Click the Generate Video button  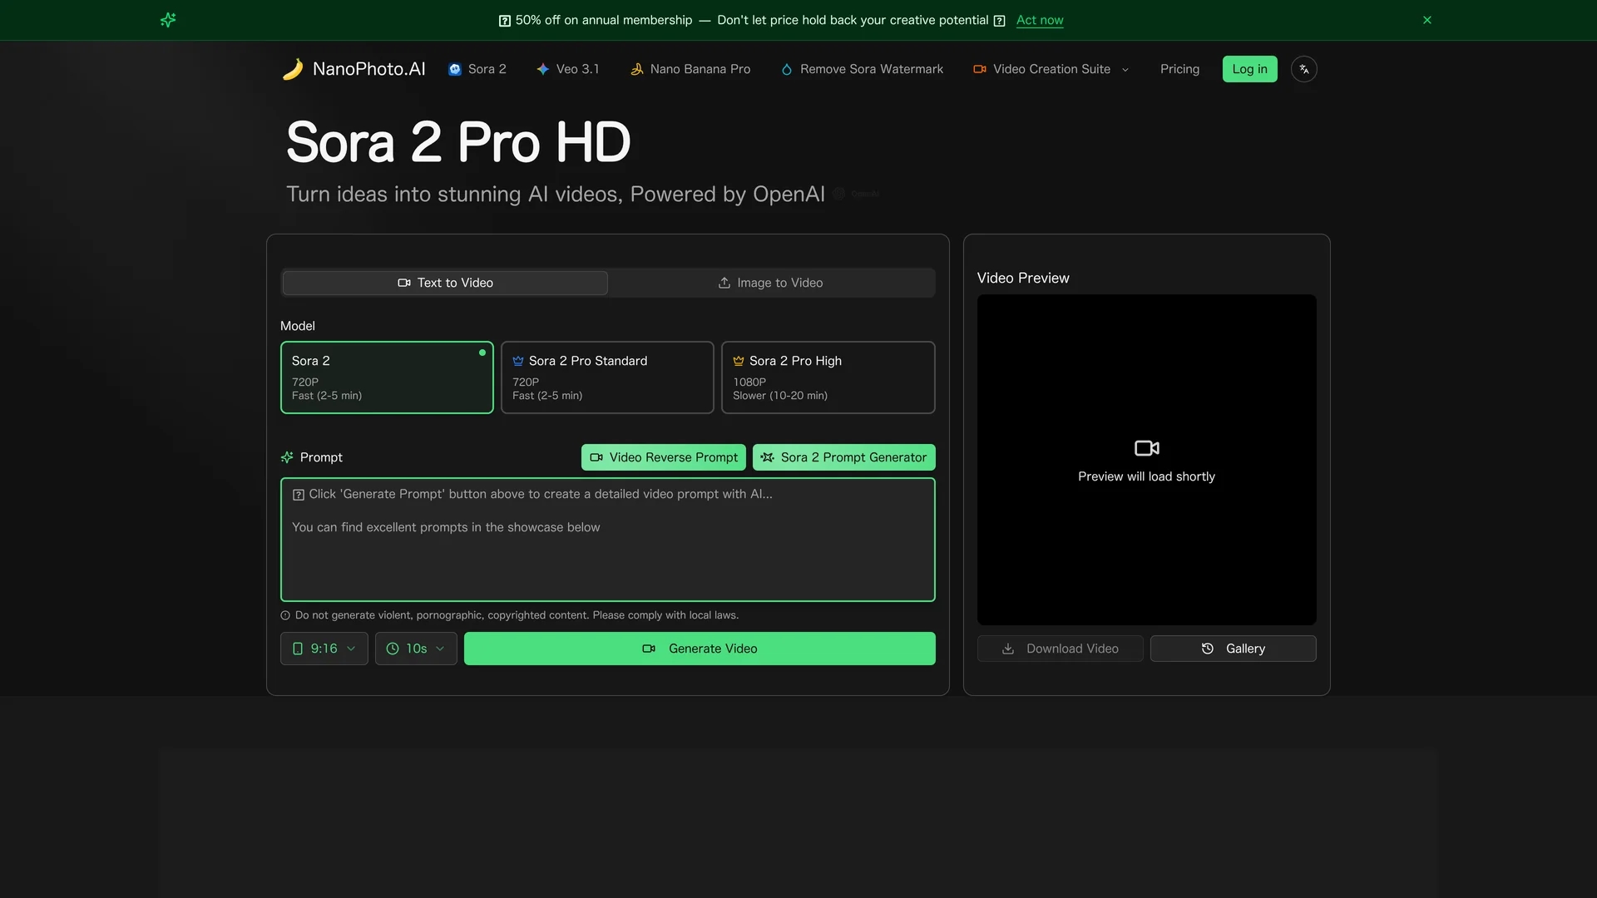(x=700, y=649)
